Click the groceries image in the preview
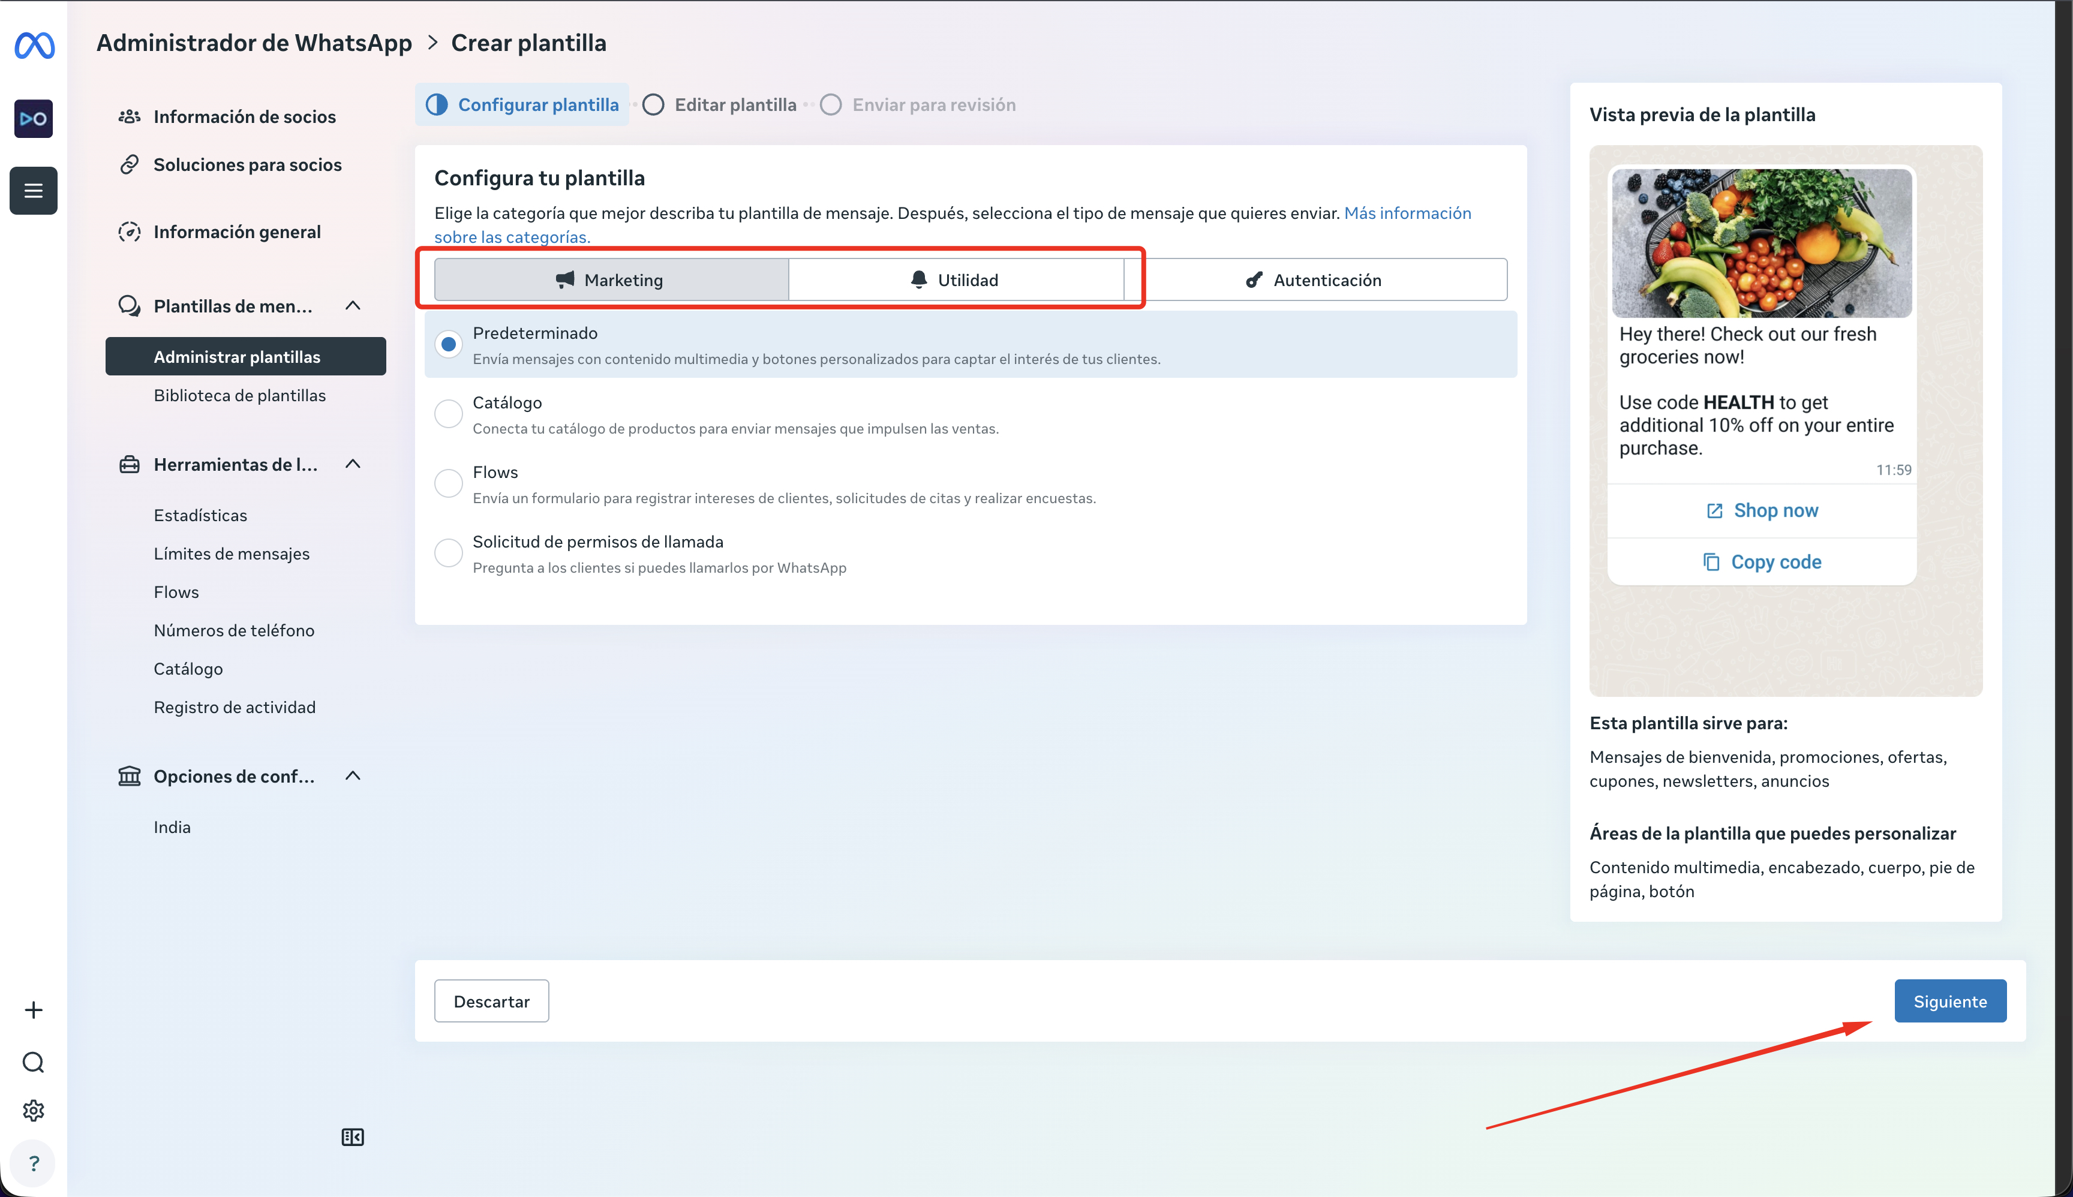Screen dimensions: 2073x1197 (x=1761, y=243)
